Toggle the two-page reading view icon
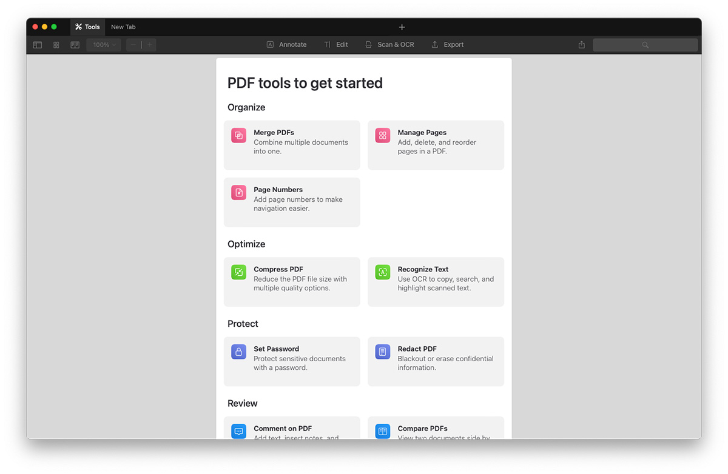The image size is (728, 474). click(75, 45)
